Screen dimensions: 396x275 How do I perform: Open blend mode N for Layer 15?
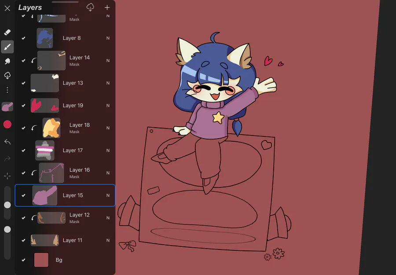click(x=108, y=195)
